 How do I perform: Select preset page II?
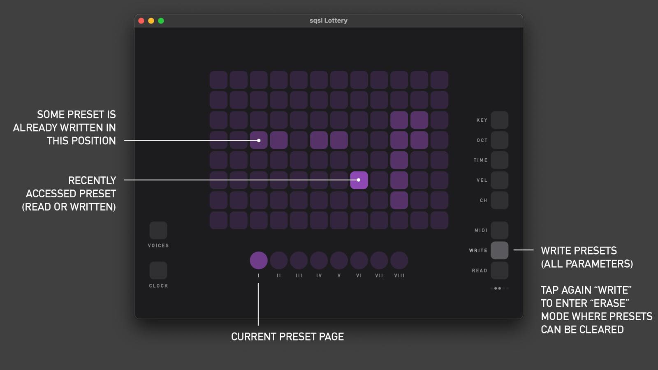point(279,260)
